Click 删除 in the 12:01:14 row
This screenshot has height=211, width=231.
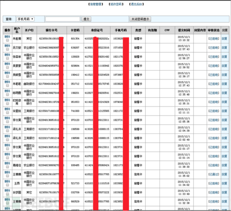7,154
